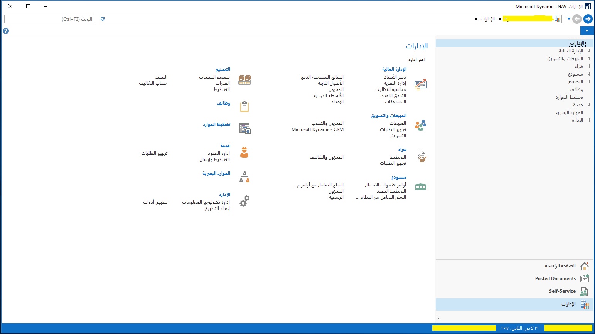Expand الإدارة المالية node in navigation tree
Viewport: 595px width, 334px height.
tap(589, 51)
